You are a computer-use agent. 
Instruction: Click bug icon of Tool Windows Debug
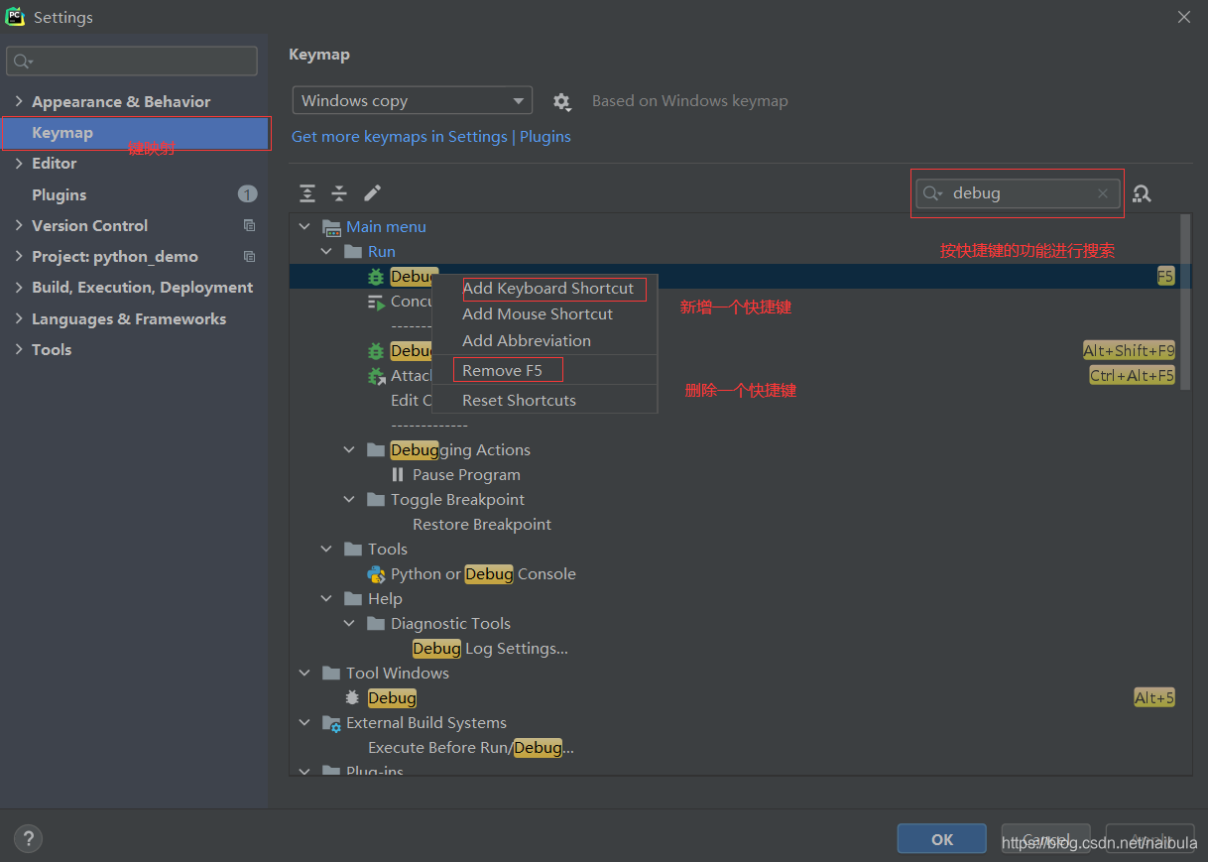click(x=352, y=698)
